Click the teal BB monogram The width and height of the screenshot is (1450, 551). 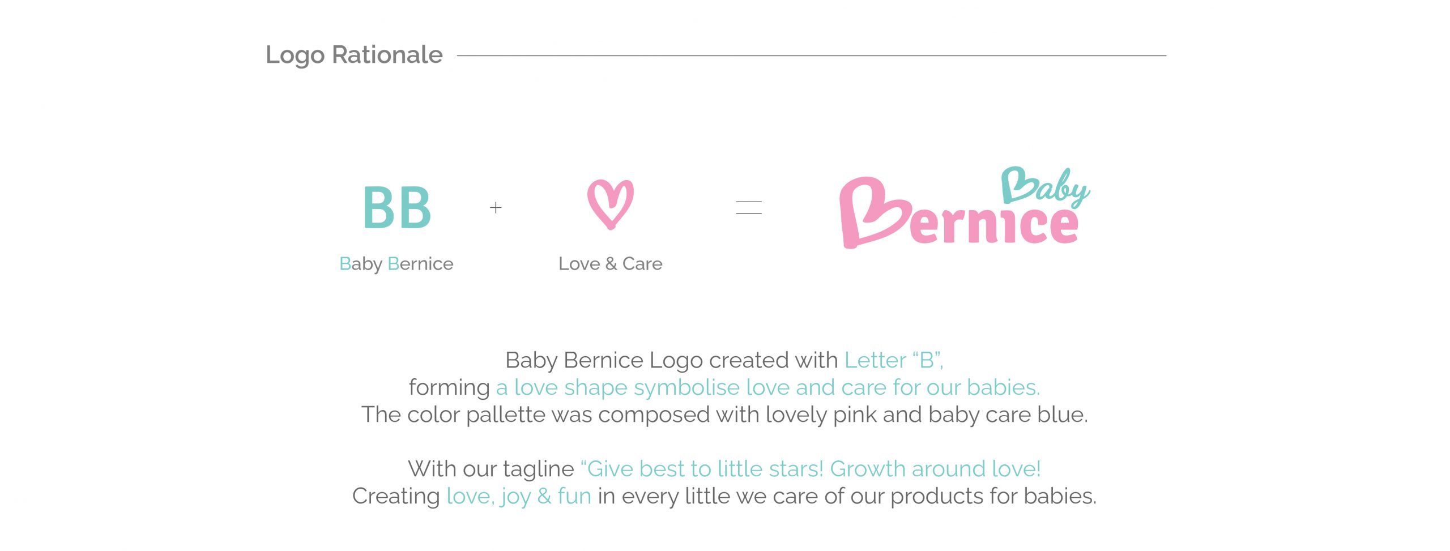pyautogui.click(x=397, y=208)
